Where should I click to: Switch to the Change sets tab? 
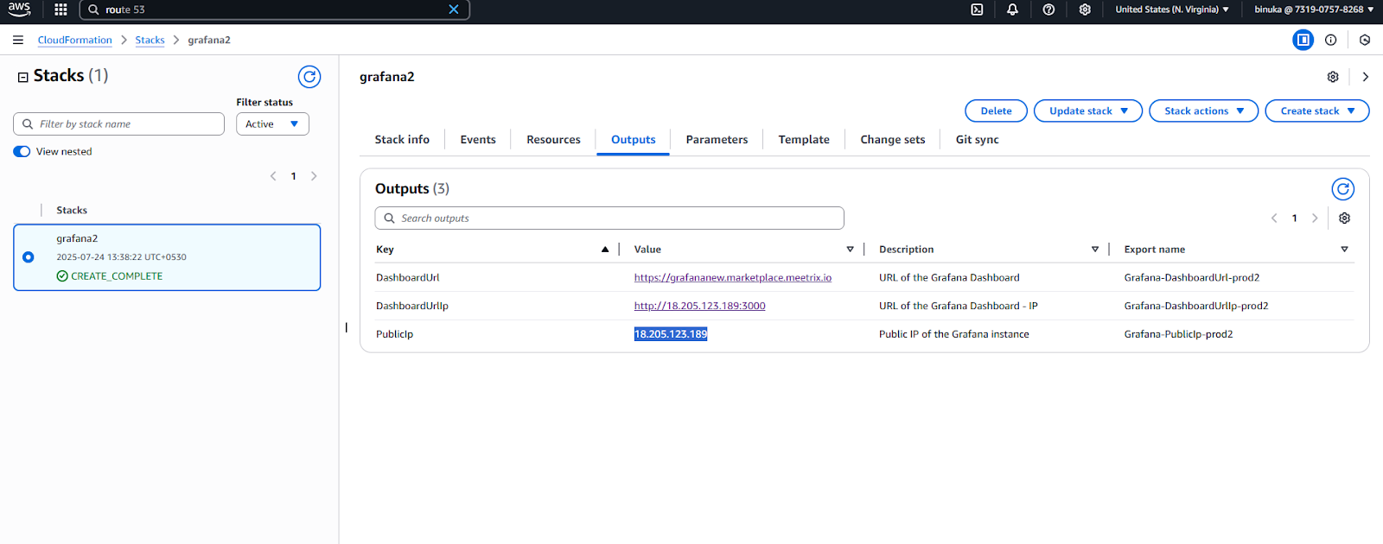point(893,140)
